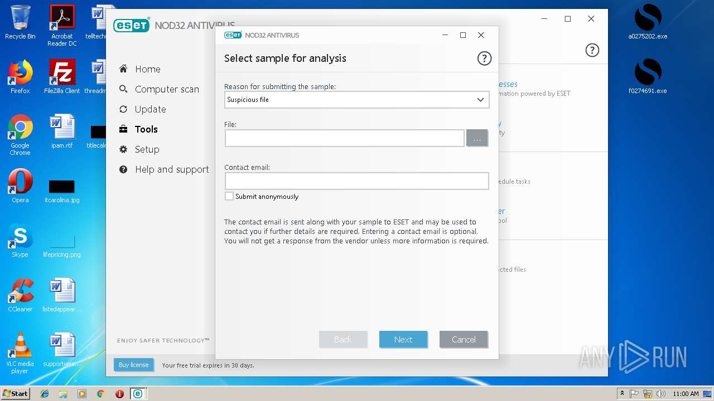Select listedappear desktop document
714x401 pixels.
tap(62, 295)
